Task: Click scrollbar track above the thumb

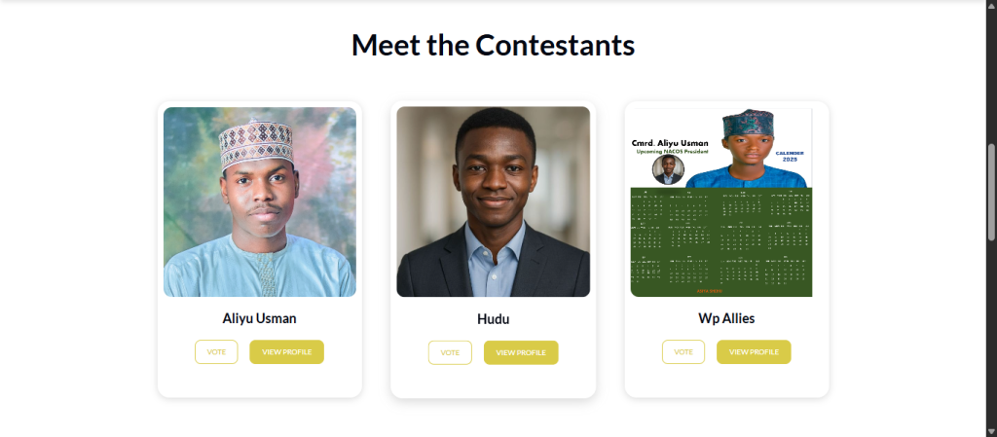Action: (991, 78)
